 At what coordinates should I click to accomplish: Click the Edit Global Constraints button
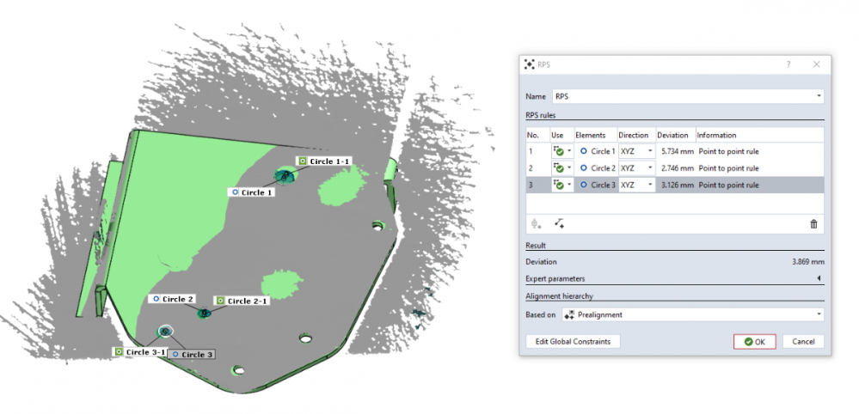pyautogui.click(x=573, y=342)
